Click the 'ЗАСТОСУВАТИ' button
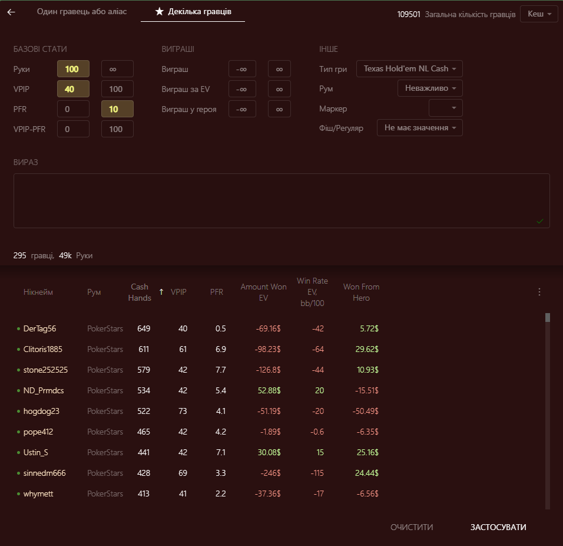This screenshot has width=563, height=546. 498,527
